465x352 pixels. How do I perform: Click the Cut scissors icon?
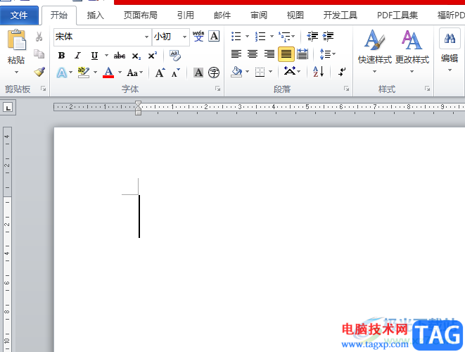point(39,37)
